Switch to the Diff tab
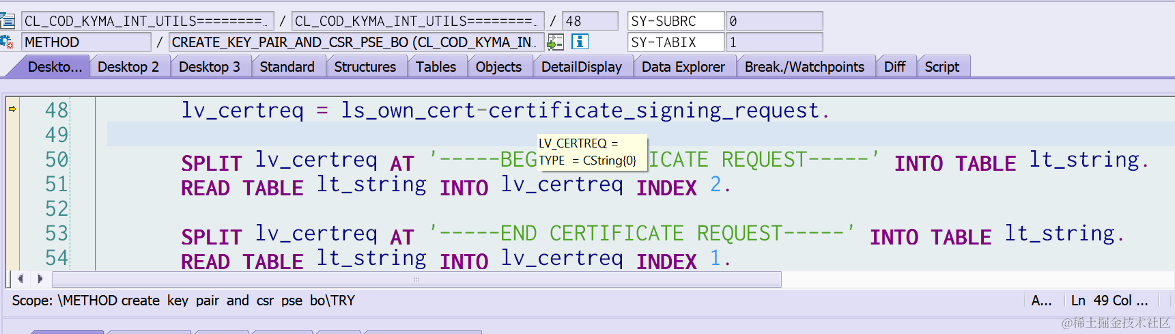This screenshot has width=1175, height=334. (895, 67)
